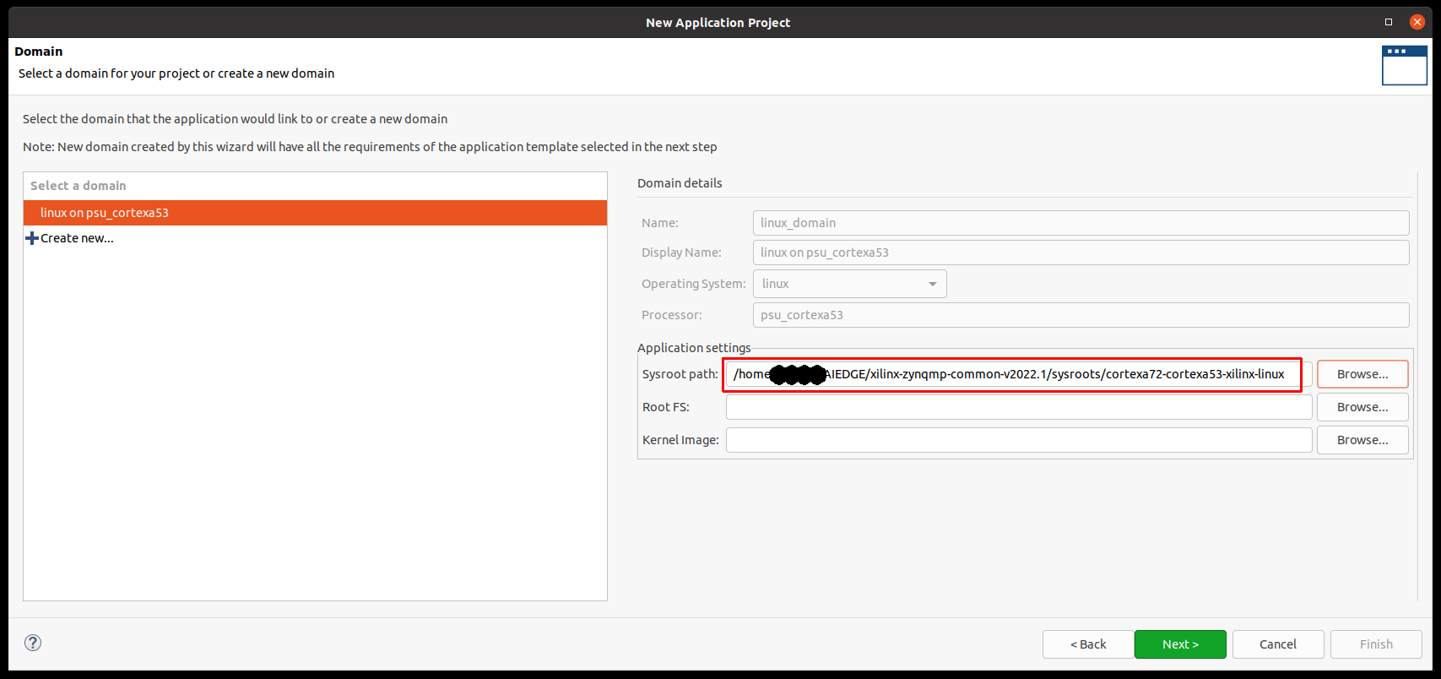Image resolution: width=1441 pixels, height=679 pixels.
Task: Close the New Application Project dialog
Action: (1417, 22)
